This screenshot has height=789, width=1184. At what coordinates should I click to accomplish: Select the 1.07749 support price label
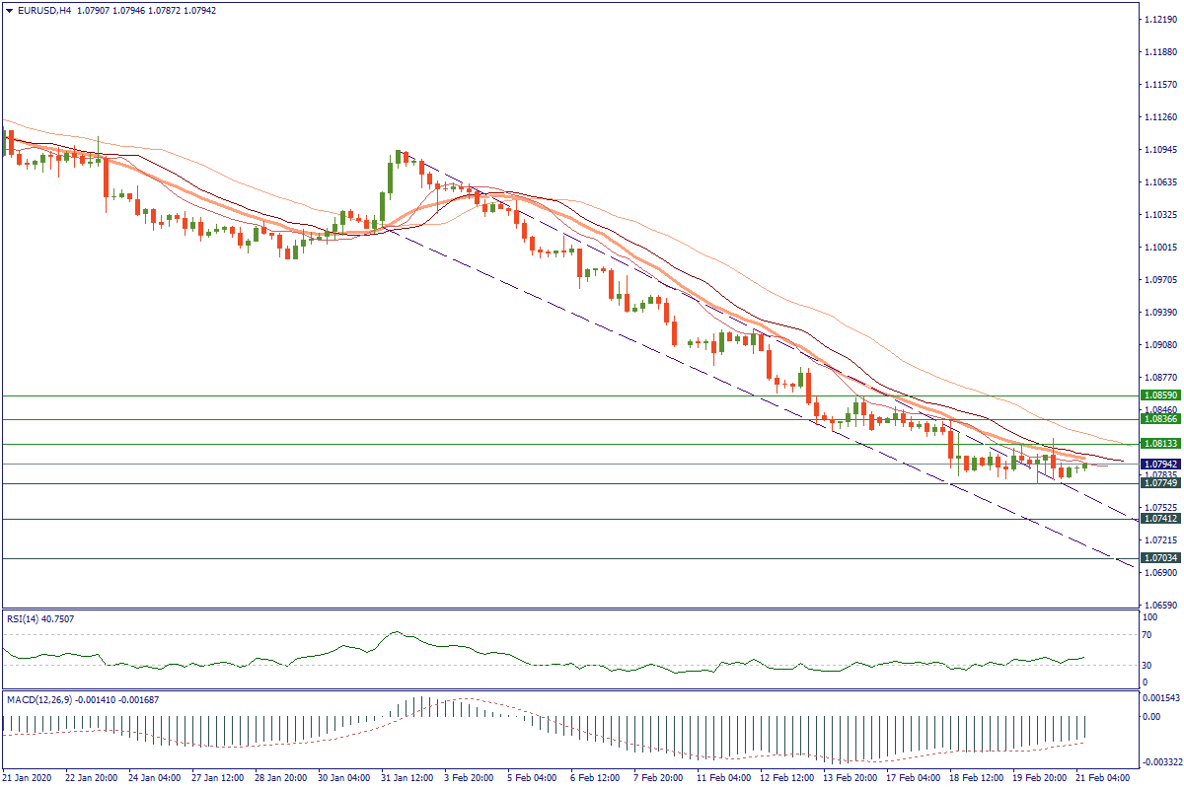click(1160, 483)
